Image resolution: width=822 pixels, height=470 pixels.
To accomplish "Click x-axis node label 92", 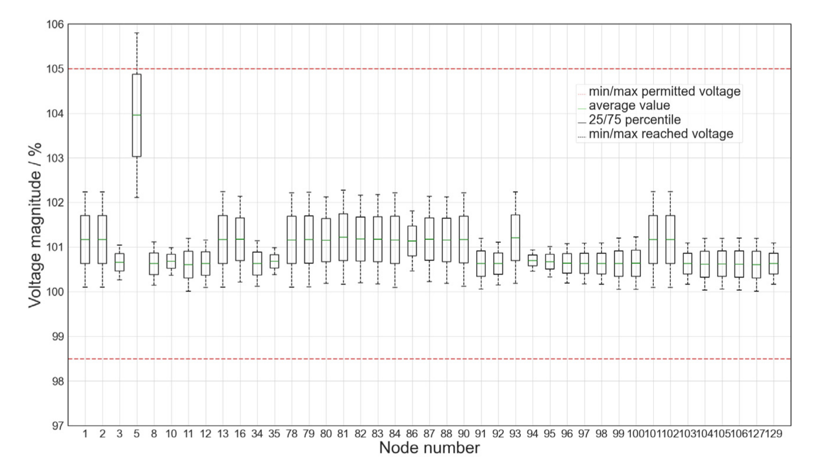I will pyautogui.click(x=499, y=434).
